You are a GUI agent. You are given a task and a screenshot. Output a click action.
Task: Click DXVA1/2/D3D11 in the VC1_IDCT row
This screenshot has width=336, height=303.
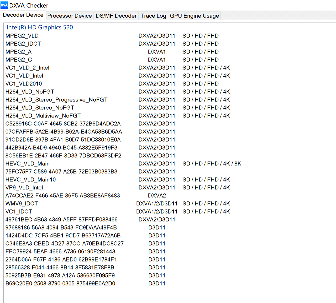tap(157, 212)
